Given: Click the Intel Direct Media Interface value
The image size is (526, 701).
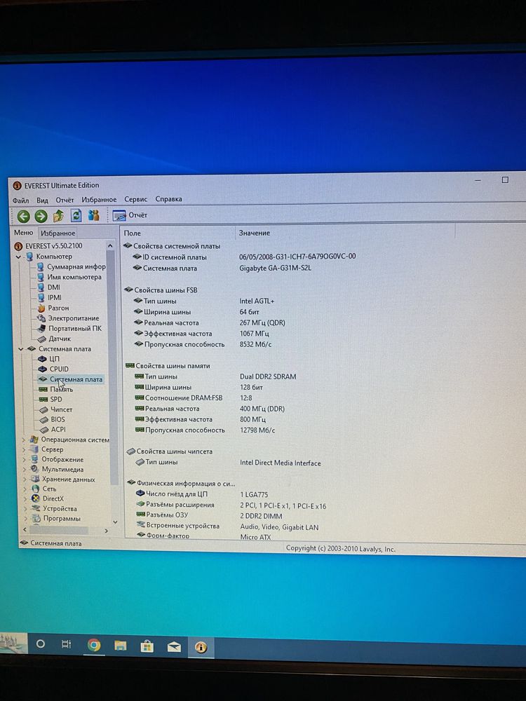Looking at the screenshot, I should coord(281,463).
